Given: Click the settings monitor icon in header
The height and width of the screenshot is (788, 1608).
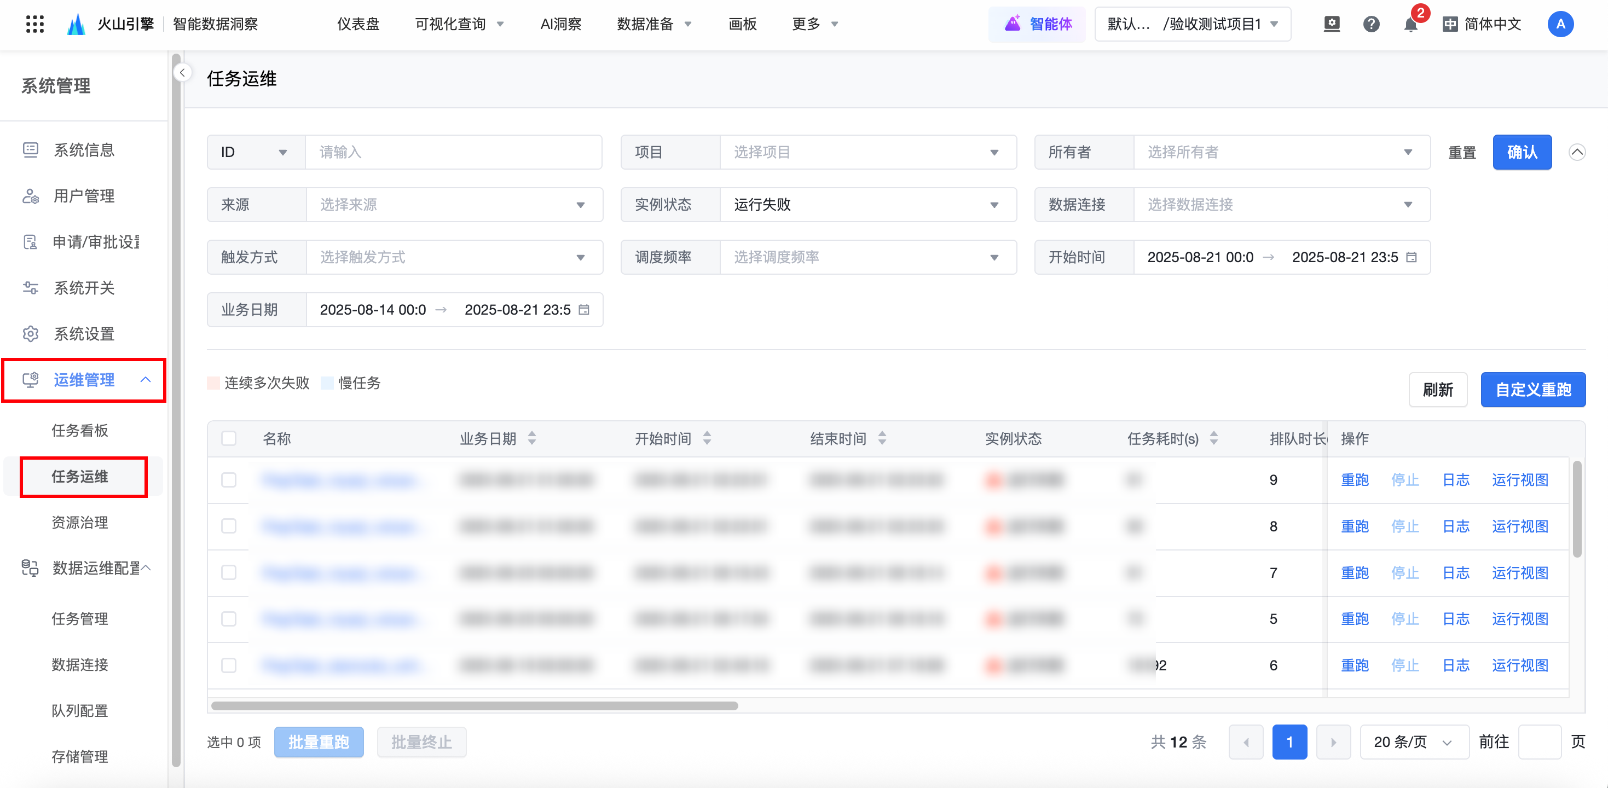Looking at the screenshot, I should point(1332,24).
